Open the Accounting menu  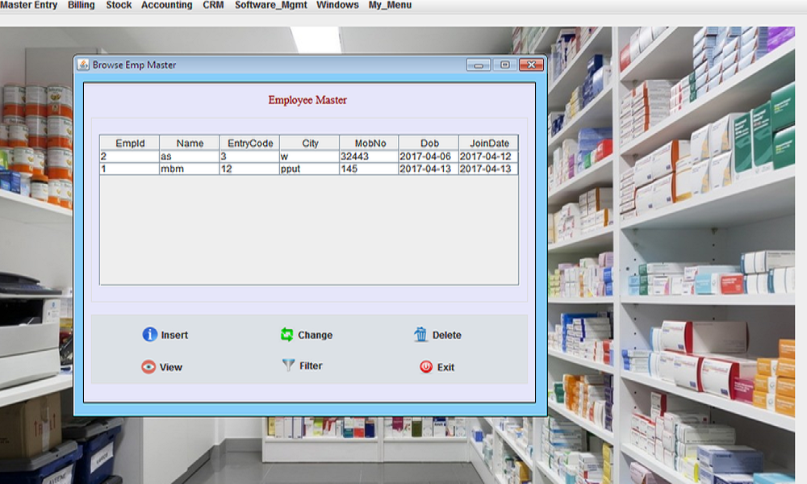click(167, 5)
